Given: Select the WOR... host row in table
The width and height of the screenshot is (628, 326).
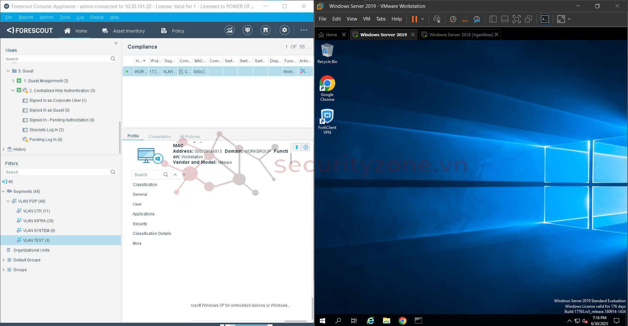Looking at the screenshot, I should (218, 71).
